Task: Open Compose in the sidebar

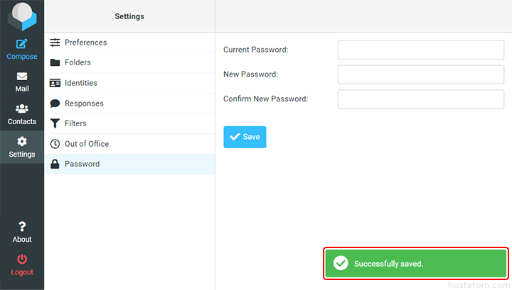Action: pyautogui.click(x=22, y=49)
